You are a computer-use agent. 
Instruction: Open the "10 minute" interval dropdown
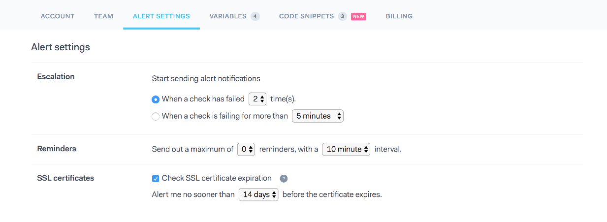tap(346, 149)
